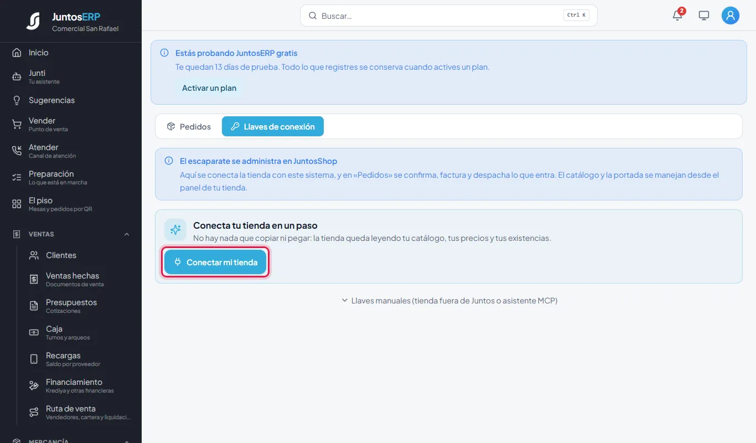Click the Atender phone icon
Viewport: 756px width, 443px height.
(17, 151)
